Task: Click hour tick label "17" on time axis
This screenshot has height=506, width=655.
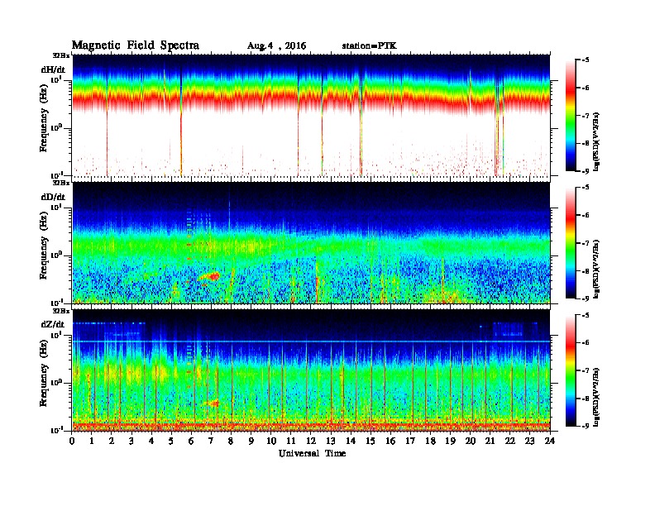Action: pyautogui.click(x=410, y=441)
